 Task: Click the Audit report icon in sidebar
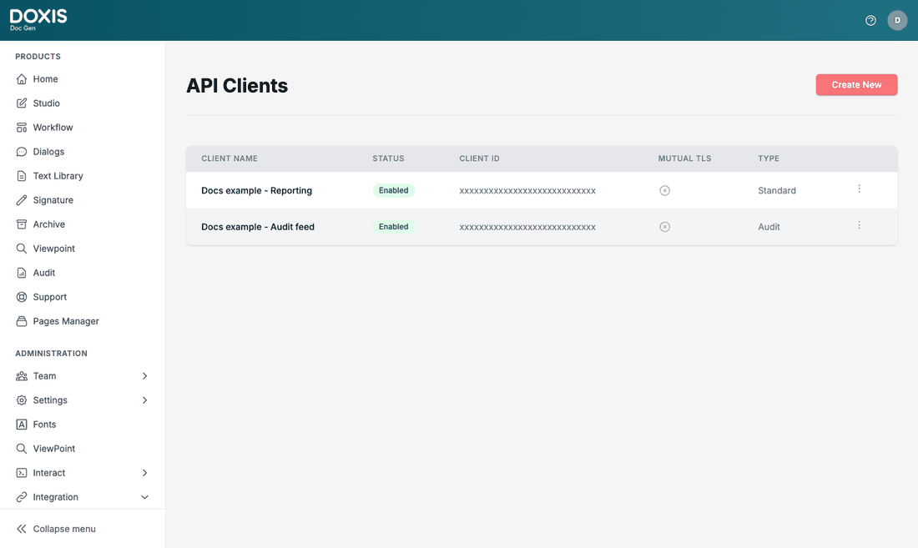(22, 273)
